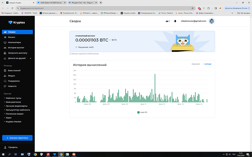Open the language flag dropdown
This screenshot has height=157, width=252.
168,21
